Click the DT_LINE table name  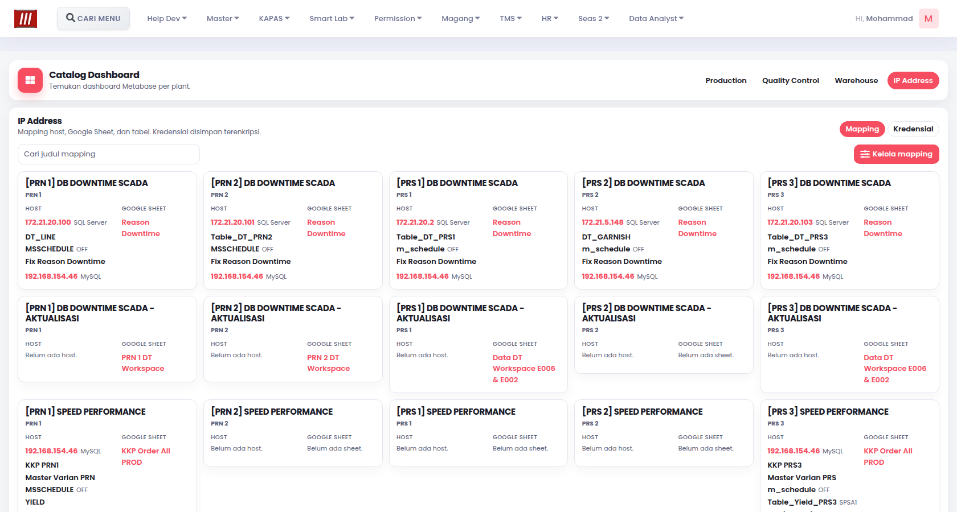point(40,237)
